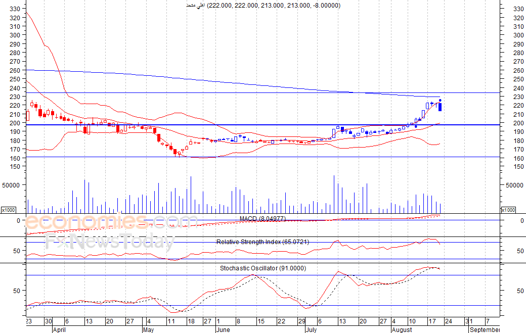Select the 330 price label on left axis
This screenshot has width=526, height=333.
point(15,9)
